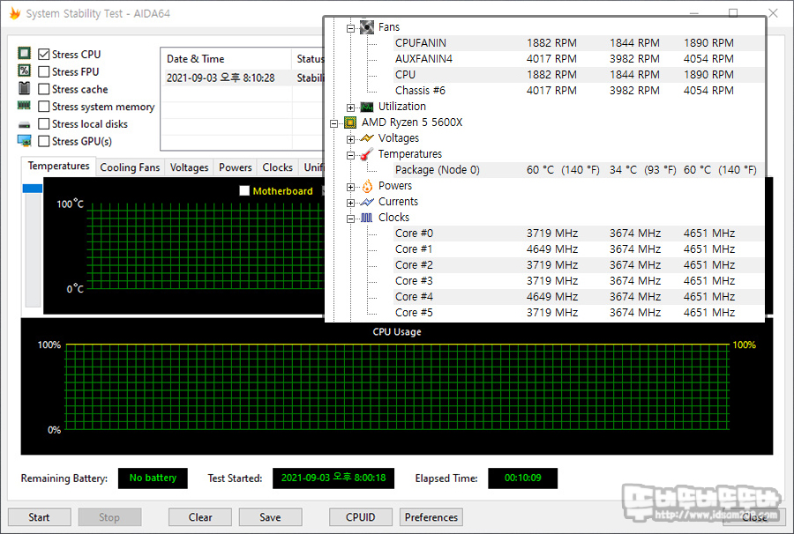Click the Temperatures thermometer icon
The width and height of the screenshot is (794, 534).
pyautogui.click(x=367, y=154)
